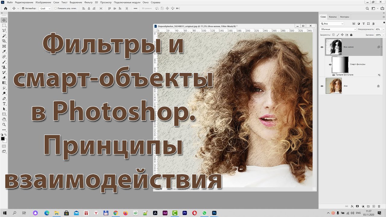Select the Magic Wand tool
The width and height of the screenshot is (386, 217).
point(4,36)
